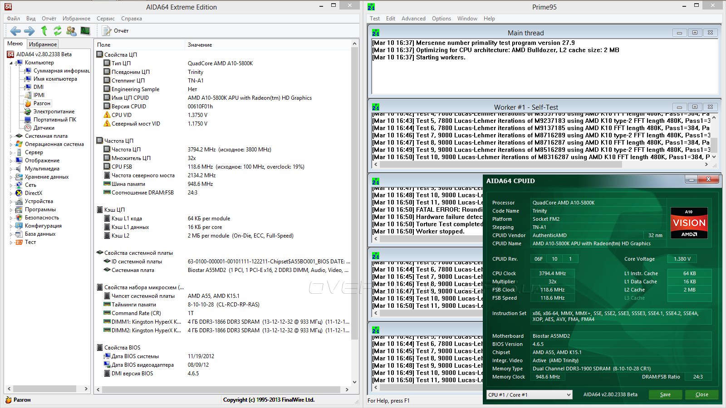Click the green Up arrow toolbar icon

44,31
